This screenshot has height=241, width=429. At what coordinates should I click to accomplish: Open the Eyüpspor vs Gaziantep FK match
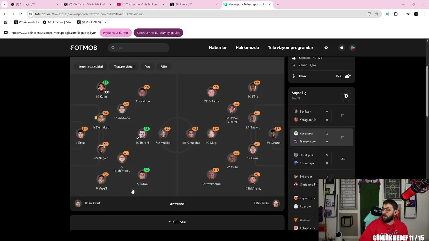pos(321,181)
